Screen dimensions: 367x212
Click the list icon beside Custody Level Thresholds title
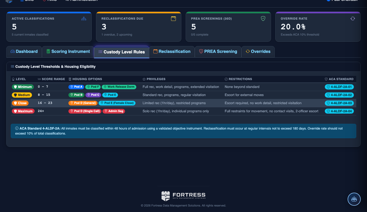(12, 66)
